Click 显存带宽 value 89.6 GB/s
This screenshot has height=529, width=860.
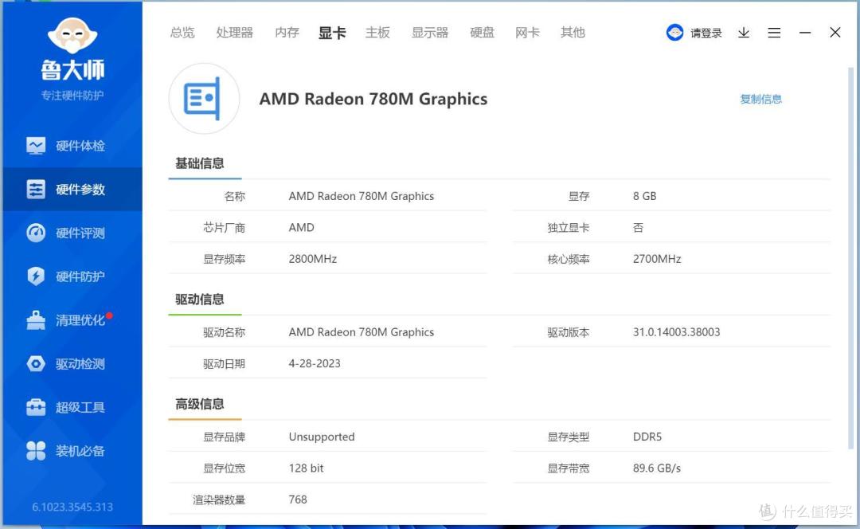point(656,468)
